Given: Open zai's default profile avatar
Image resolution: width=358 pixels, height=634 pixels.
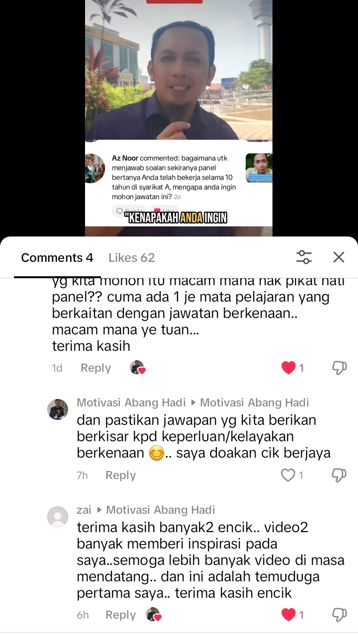Looking at the screenshot, I should pyautogui.click(x=58, y=517).
